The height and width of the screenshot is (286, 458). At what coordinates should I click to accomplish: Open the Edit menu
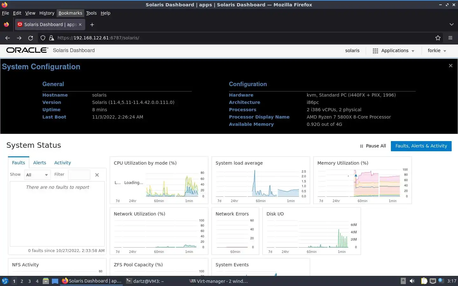pos(17,13)
